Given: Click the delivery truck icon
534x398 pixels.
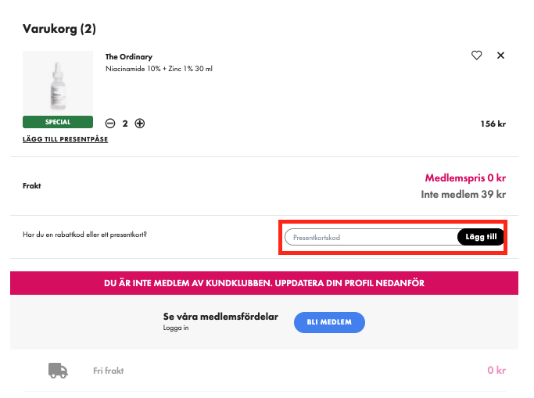Looking at the screenshot, I should 58,371.
